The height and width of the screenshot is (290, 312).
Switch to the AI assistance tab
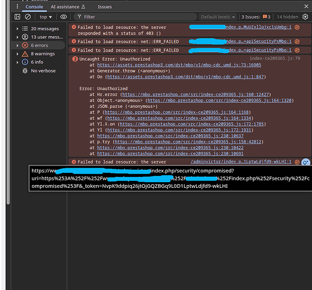tap(68, 7)
